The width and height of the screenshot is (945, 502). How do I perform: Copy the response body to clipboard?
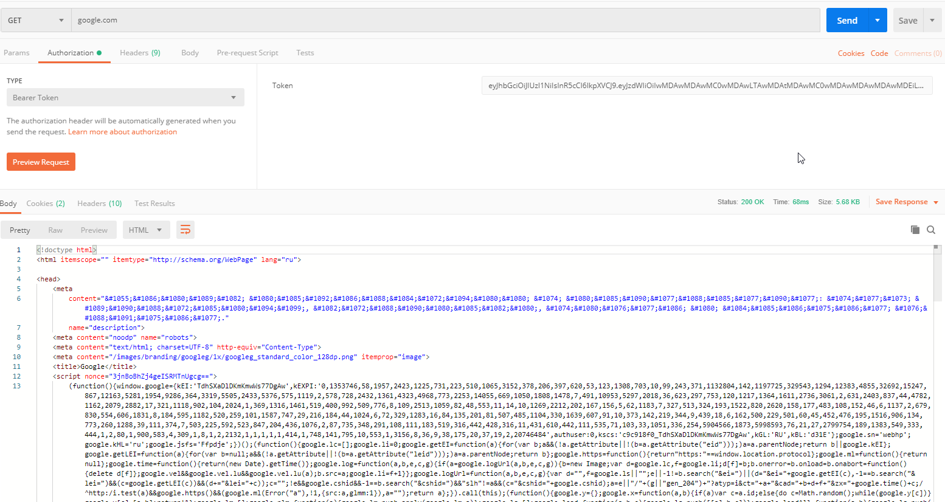pyautogui.click(x=915, y=230)
